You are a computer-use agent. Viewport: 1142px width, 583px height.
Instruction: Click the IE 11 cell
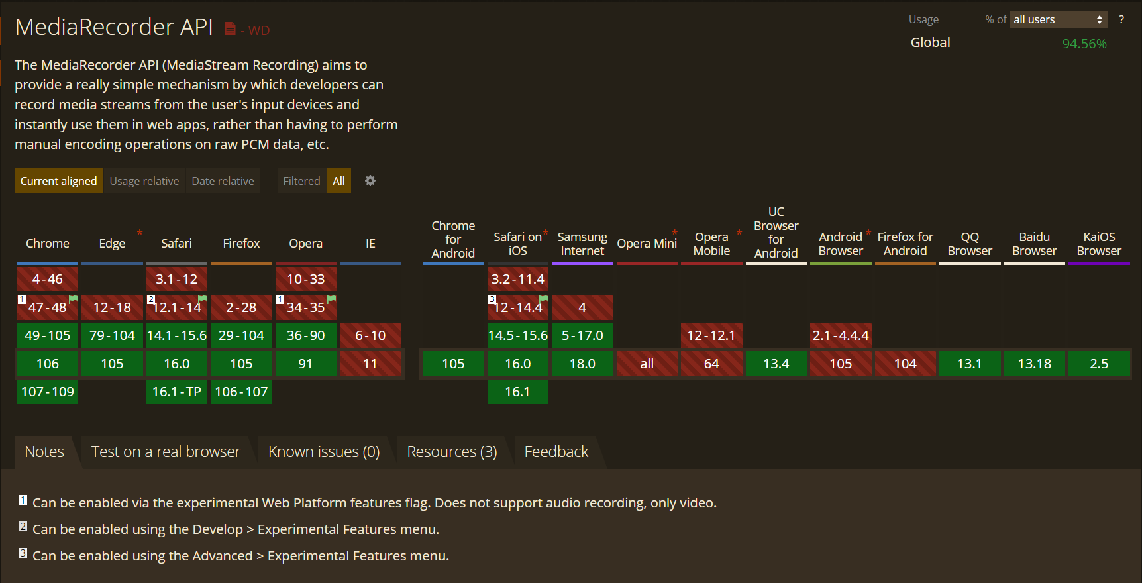pyautogui.click(x=370, y=364)
